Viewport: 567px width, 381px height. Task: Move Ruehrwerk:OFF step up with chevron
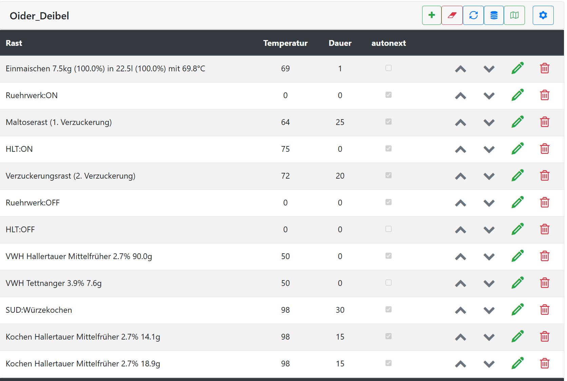coord(460,203)
